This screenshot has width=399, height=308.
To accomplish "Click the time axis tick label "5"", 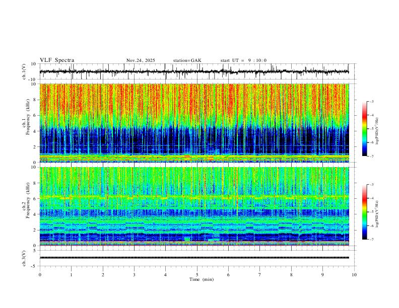I will [197, 275].
